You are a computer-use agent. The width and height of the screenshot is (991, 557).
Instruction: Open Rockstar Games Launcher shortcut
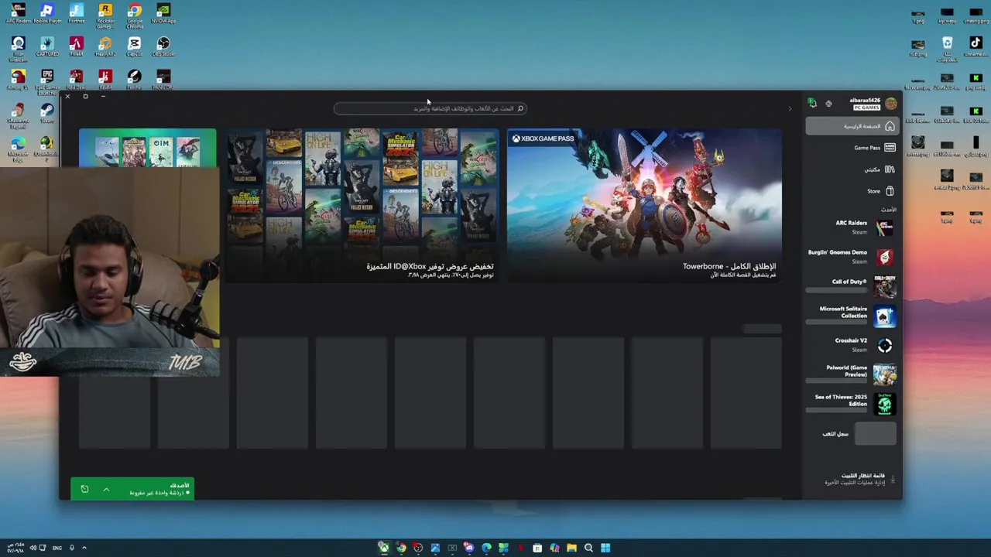(x=105, y=15)
